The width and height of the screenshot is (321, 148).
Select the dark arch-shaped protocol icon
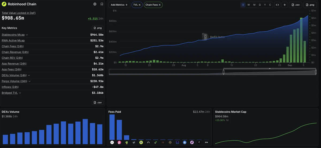click(x=148, y=143)
